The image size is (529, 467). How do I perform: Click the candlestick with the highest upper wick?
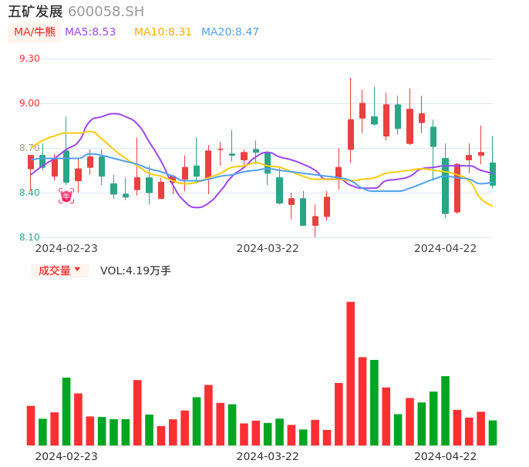pos(351,134)
